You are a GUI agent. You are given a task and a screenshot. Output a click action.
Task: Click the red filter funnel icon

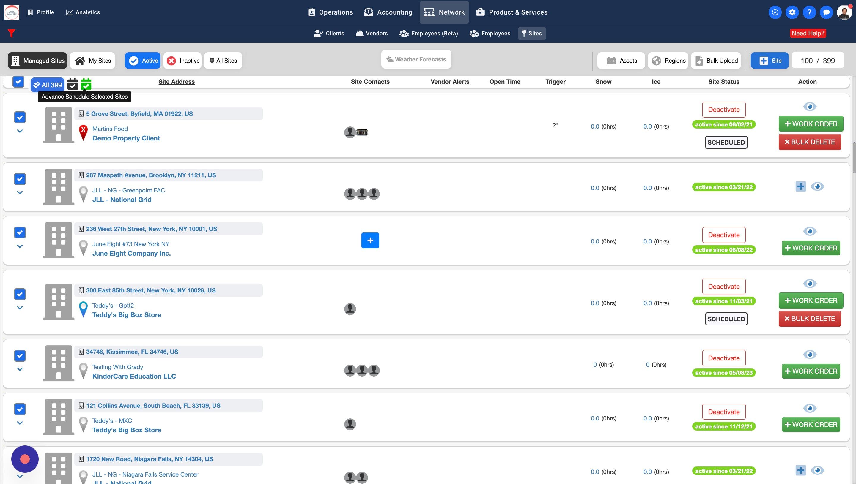click(x=11, y=33)
